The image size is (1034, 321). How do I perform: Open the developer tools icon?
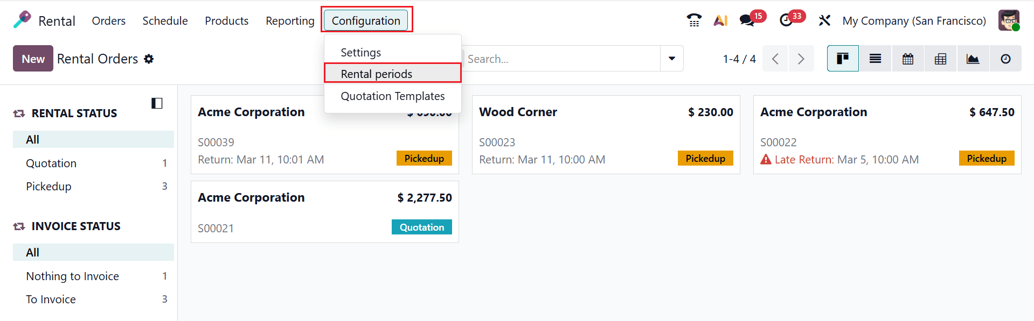824,20
